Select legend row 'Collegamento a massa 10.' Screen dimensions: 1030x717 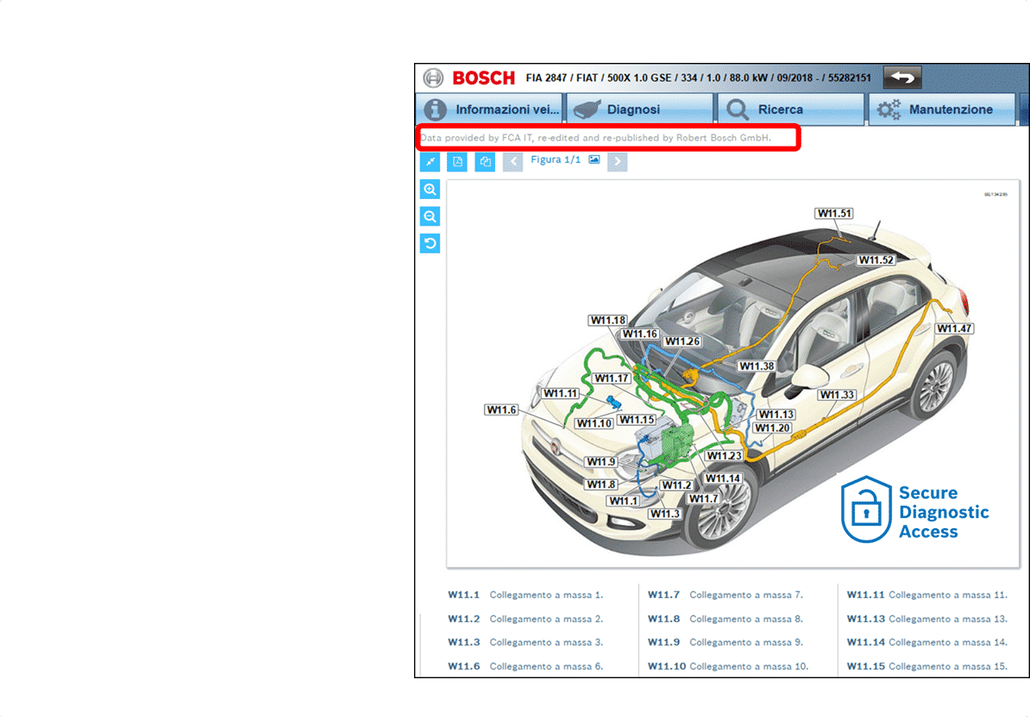point(749,666)
